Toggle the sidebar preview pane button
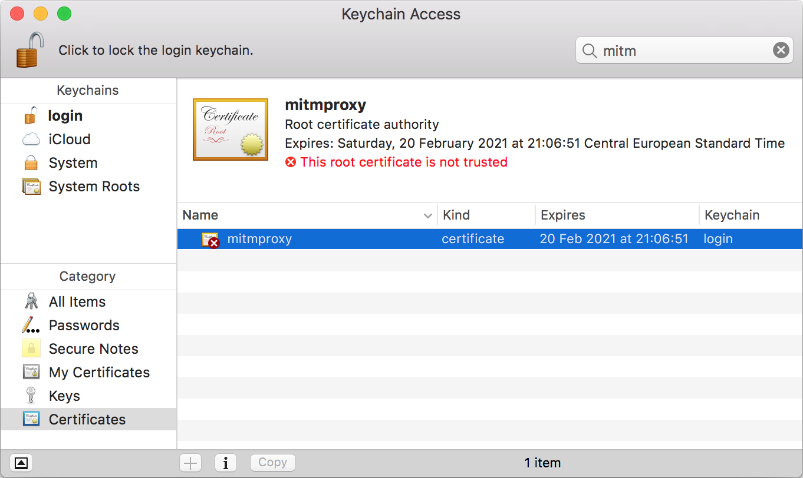Viewport: 803px width, 478px height. 21,463
